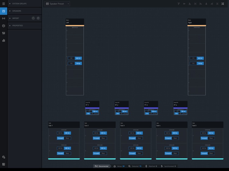Click the Detected magnifier icon in status bar
Screen dimensions: 229x171
coord(129,166)
